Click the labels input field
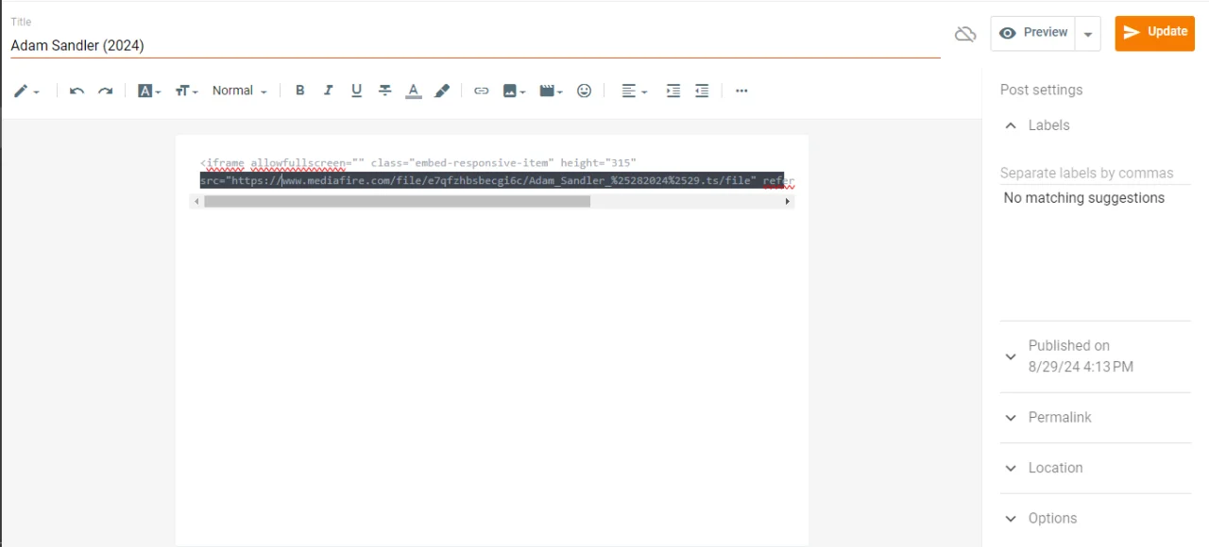This screenshot has height=547, width=1209. pyautogui.click(x=1096, y=174)
